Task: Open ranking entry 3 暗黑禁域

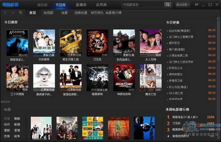Action: pyautogui.click(x=178, y=130)
